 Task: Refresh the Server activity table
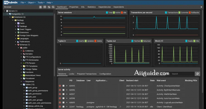(198, 74)
